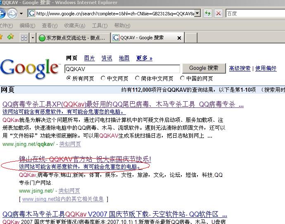Viewport: 285px width, 224px height.
Task: Click the green Refresh arrows icon
Action: pos(208,13)
